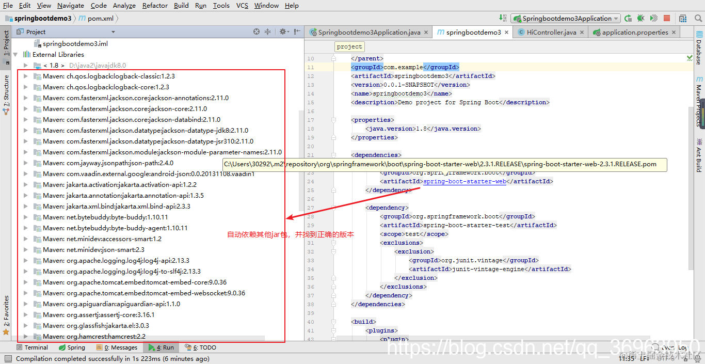This screenshot has height=364, width=705.
Task: Collapse all nodes in the Project panel
Action: pyautogui.click(x=267, y=31)
